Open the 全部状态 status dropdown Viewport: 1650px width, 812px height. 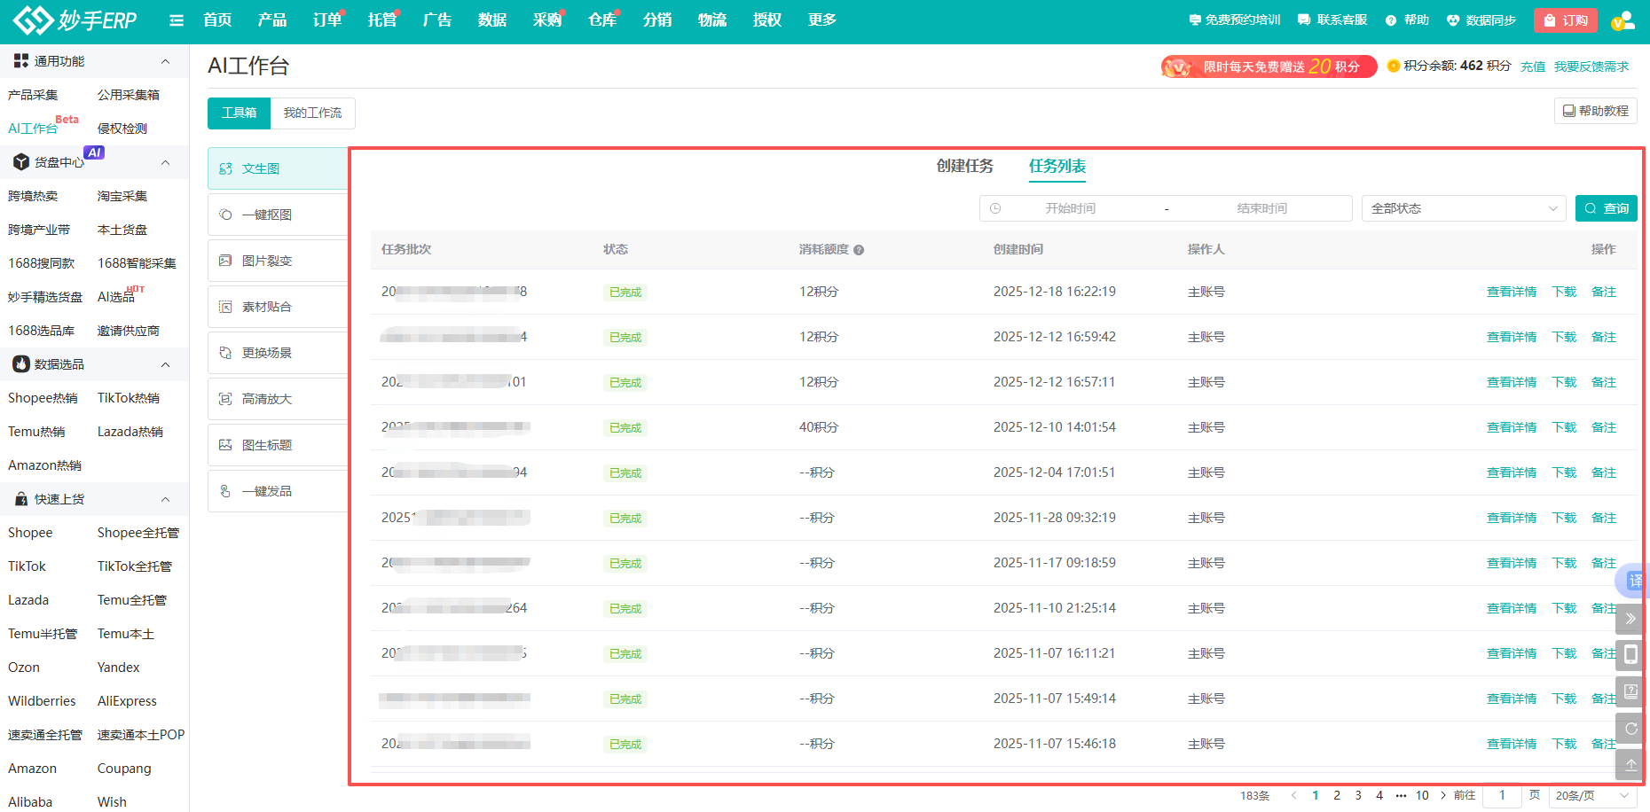1463,208
